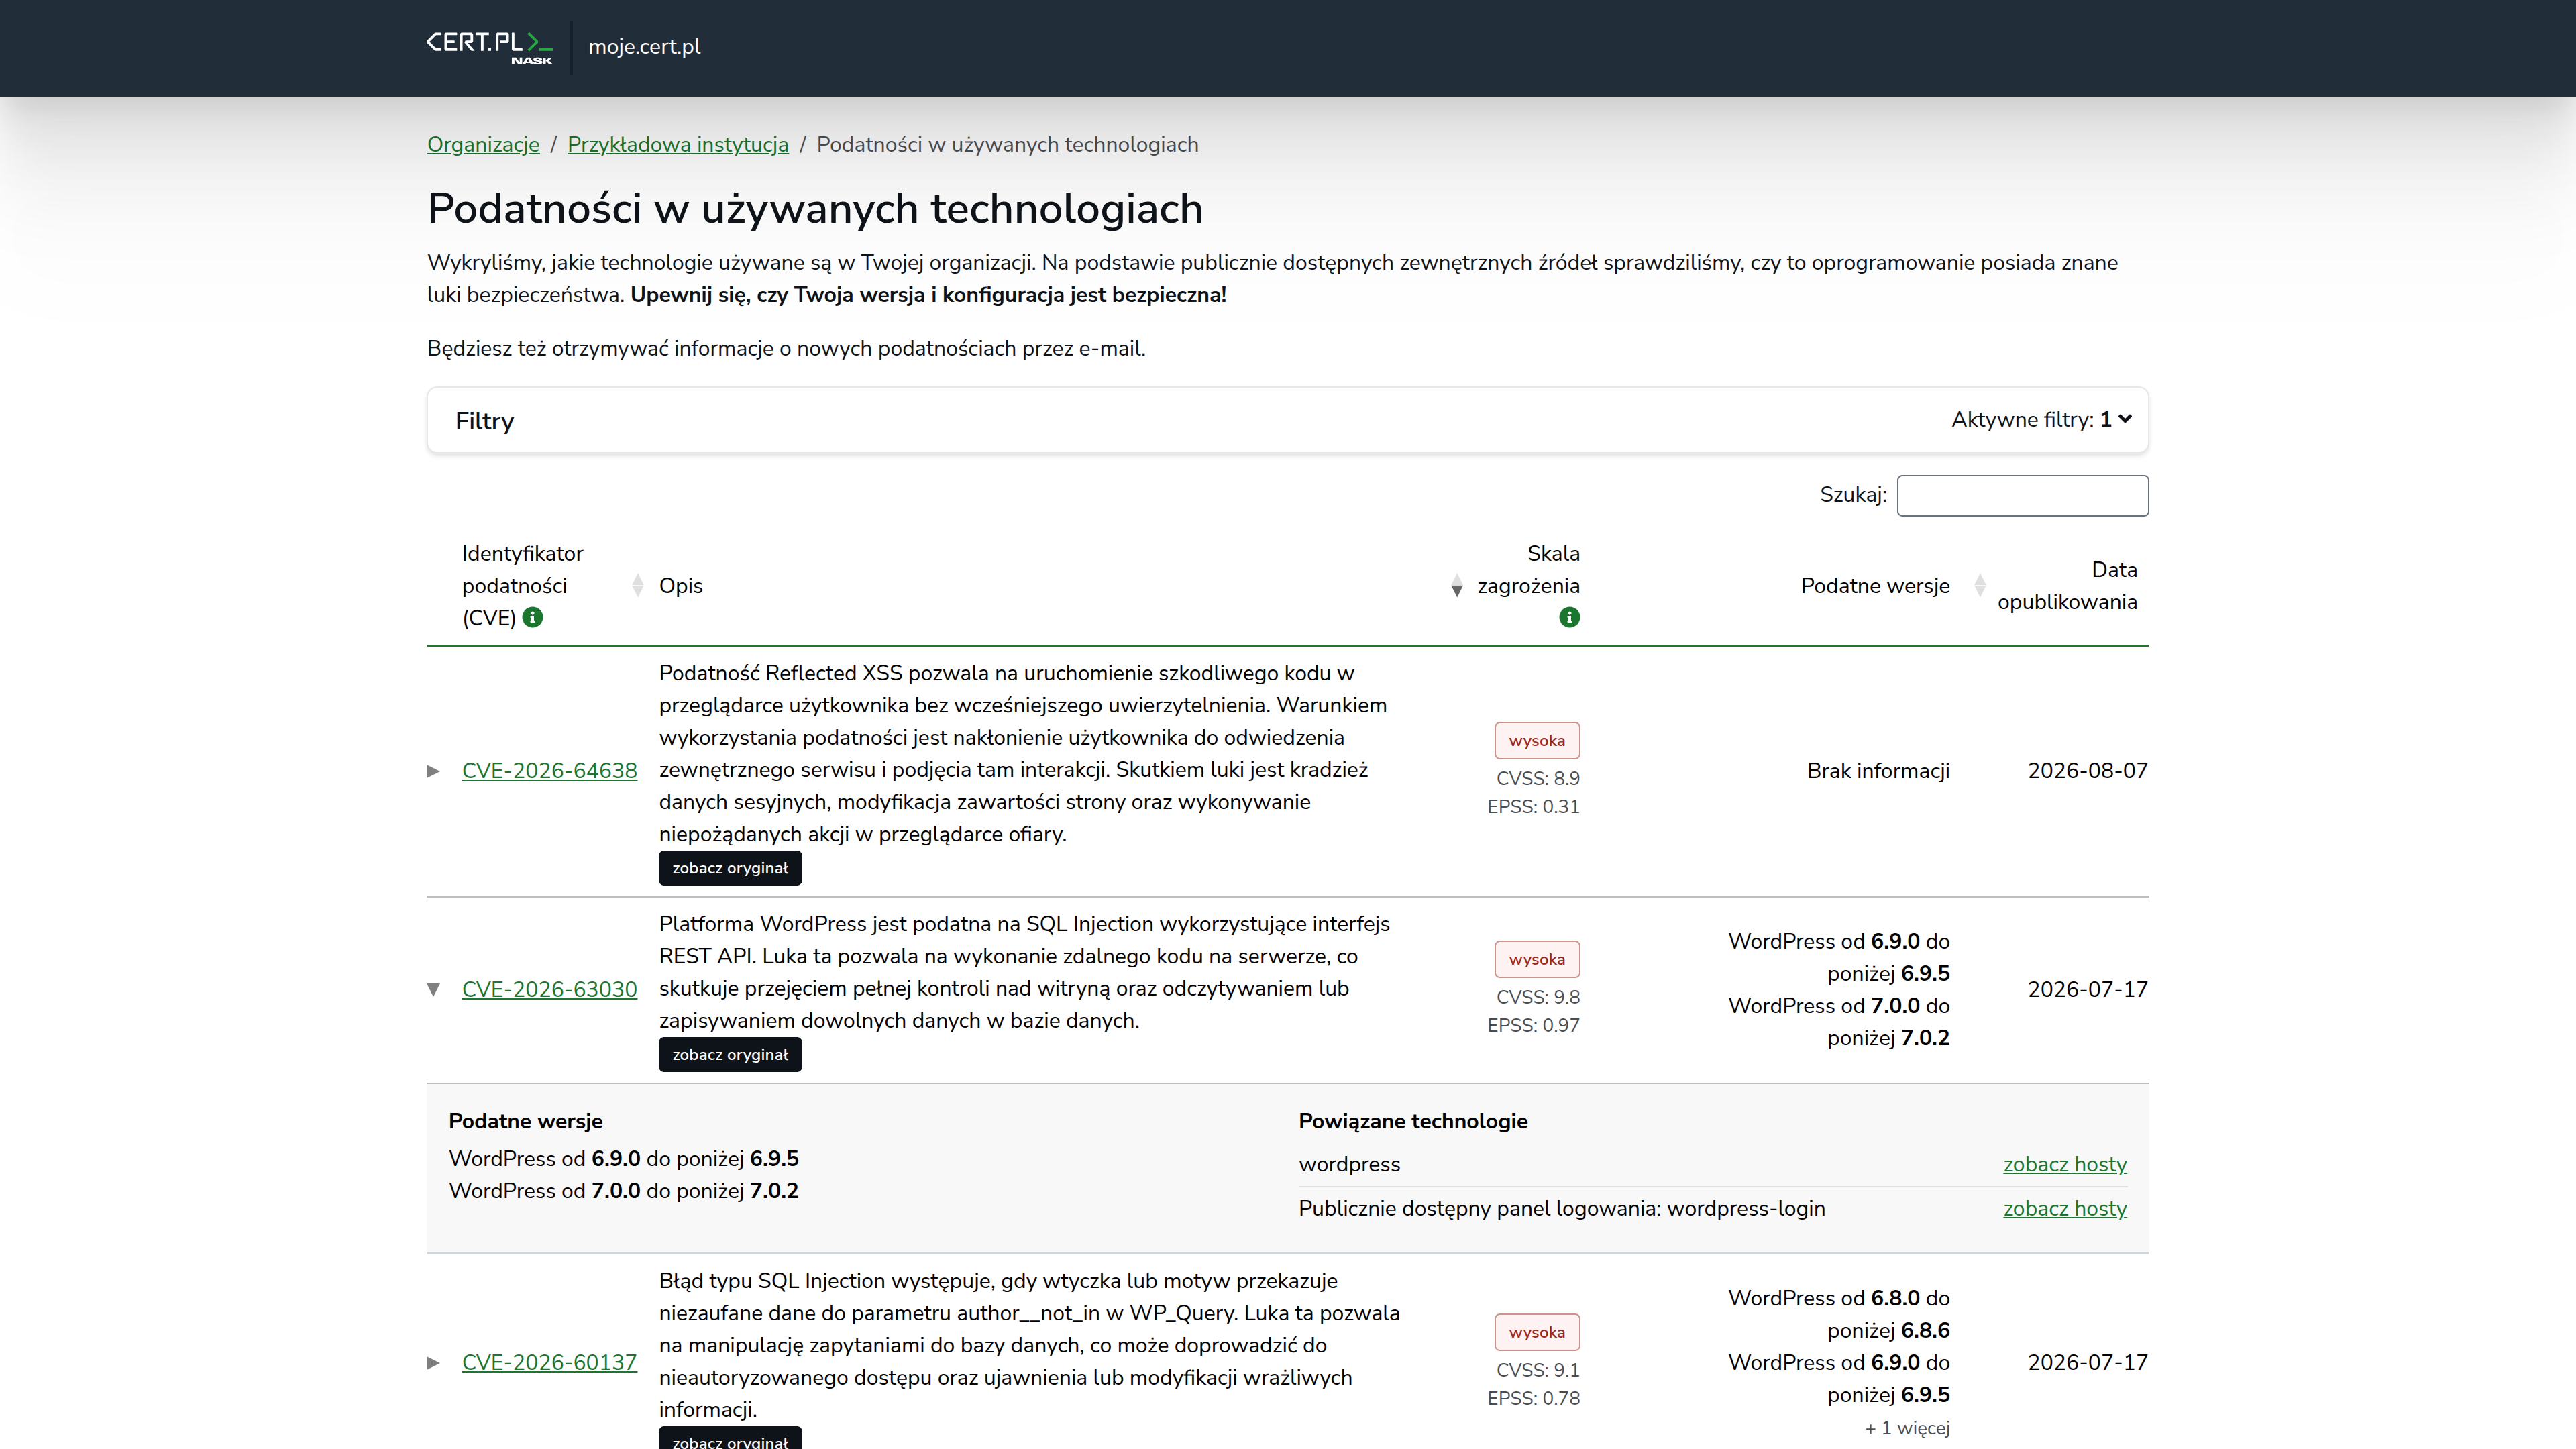Click 'CVSS: 9.8' value
The width and height of the screenshot is (2576, 1449).
[1538, 997]
